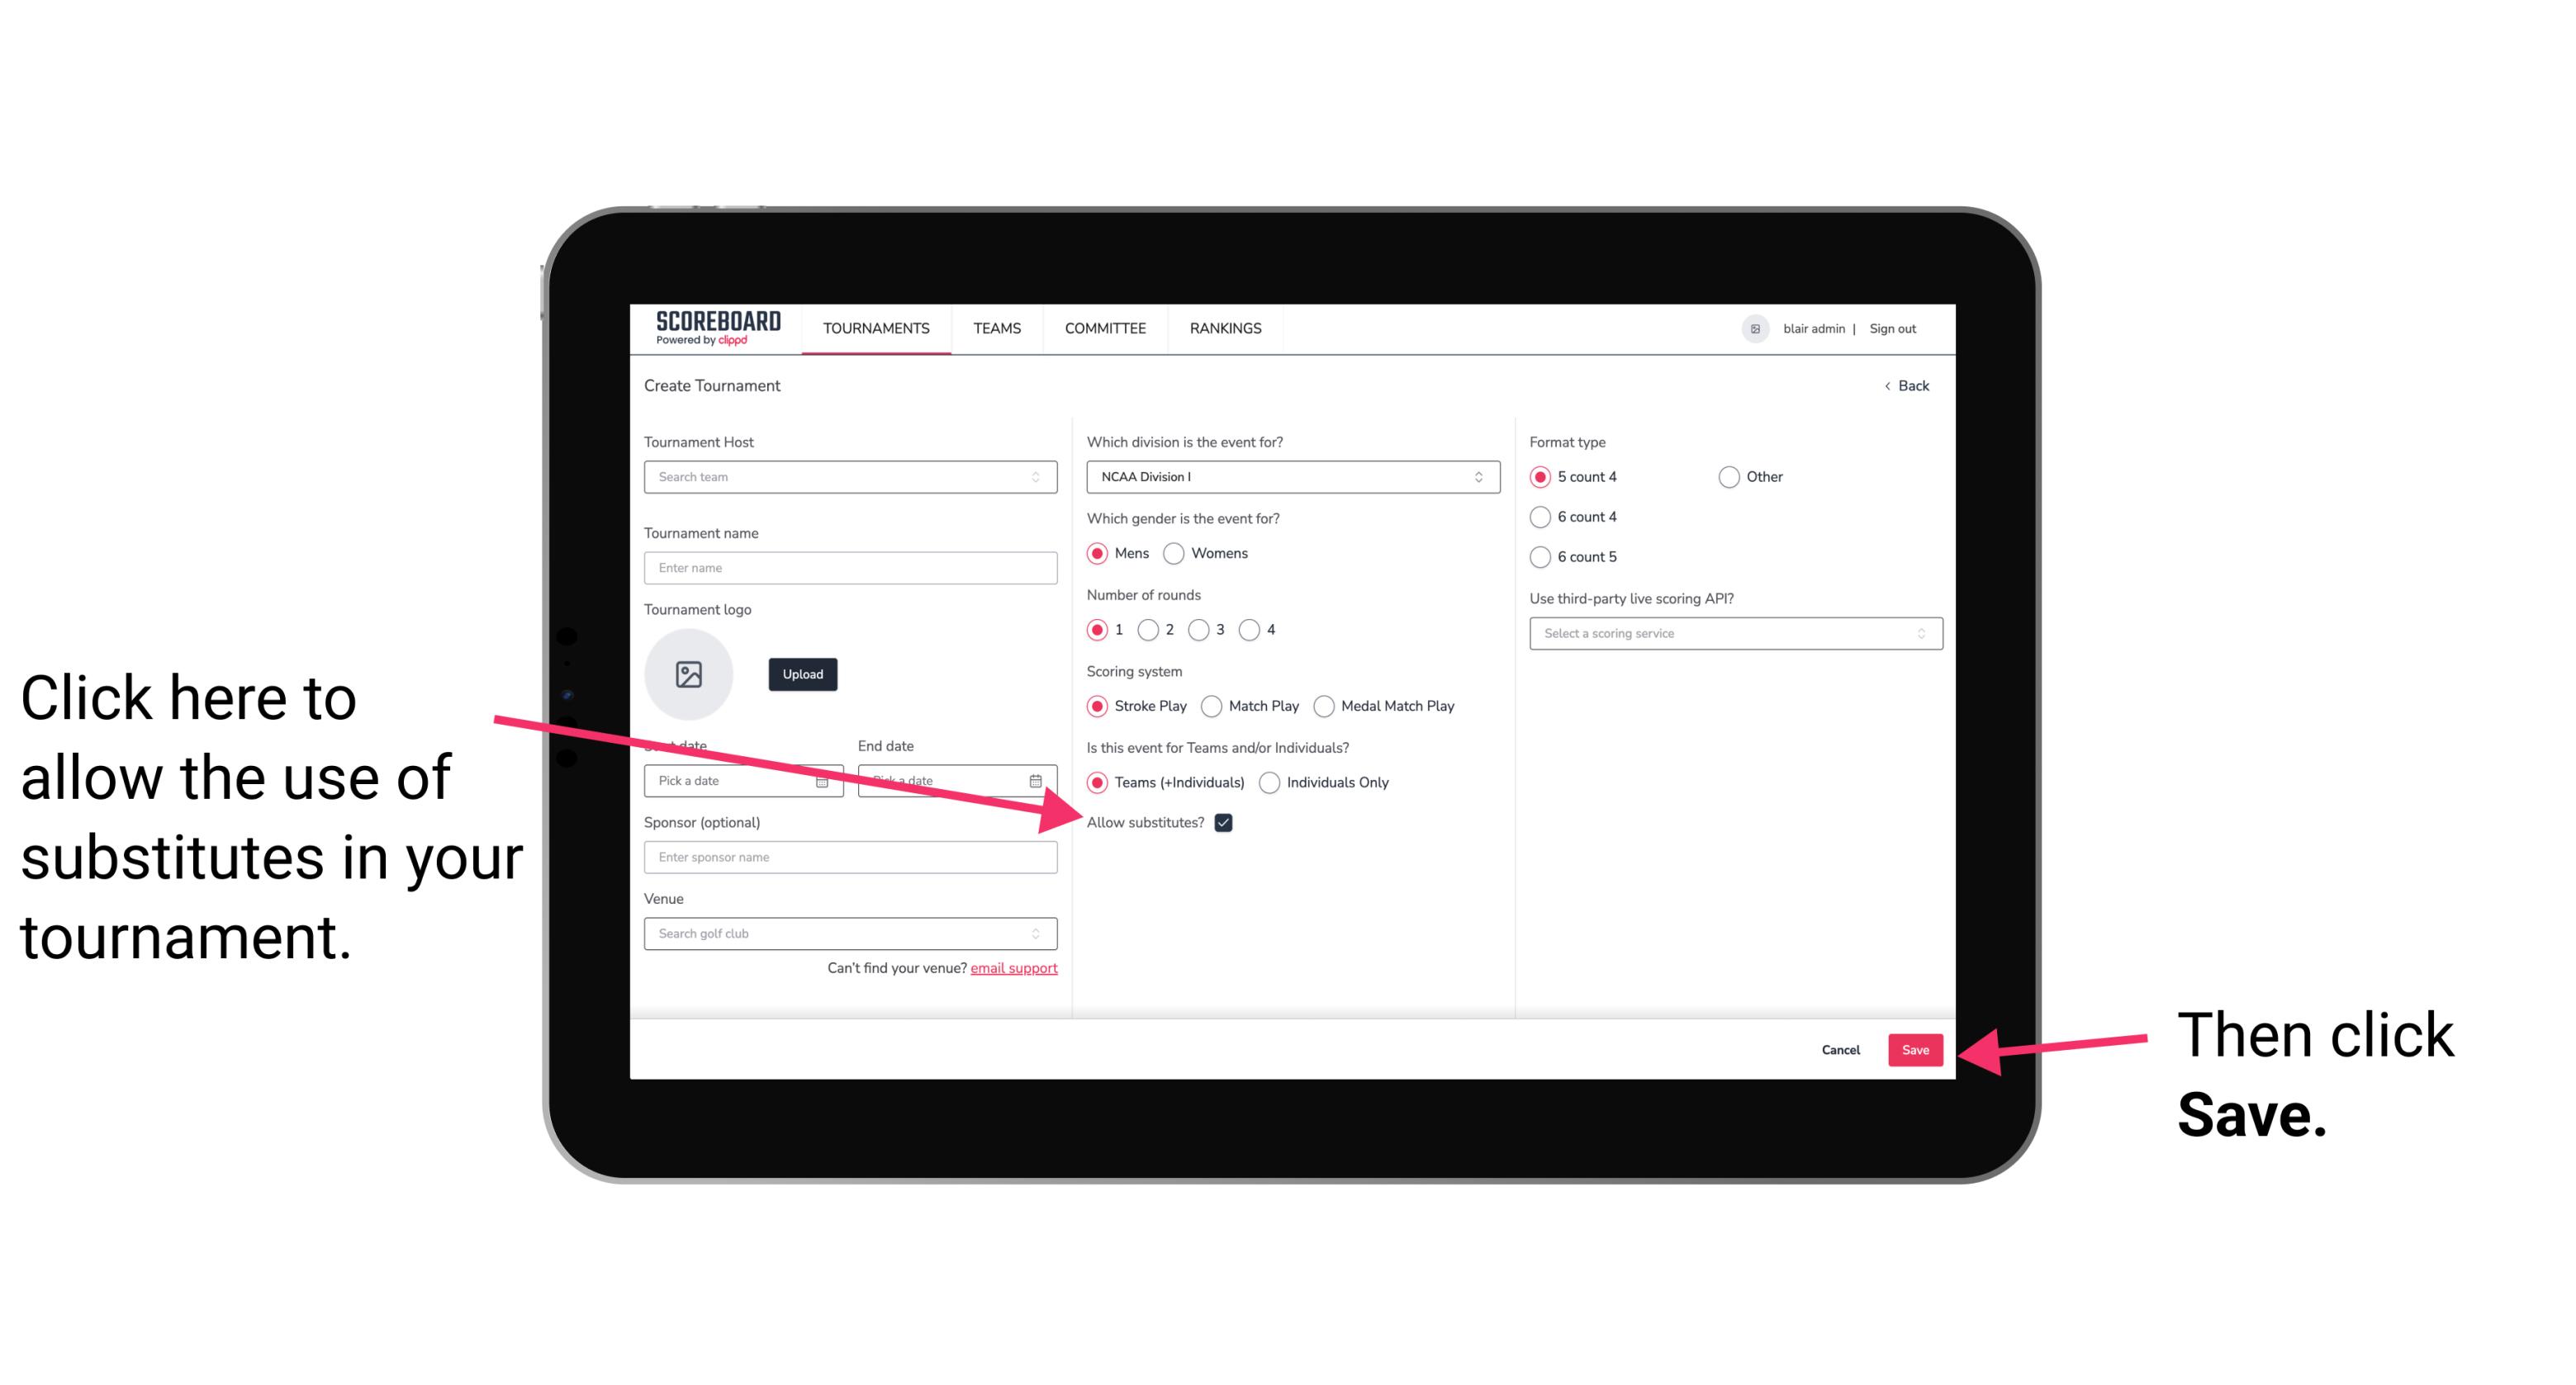Click the SCOREBOARD powered by Clippd logo

tap(708, 333)
